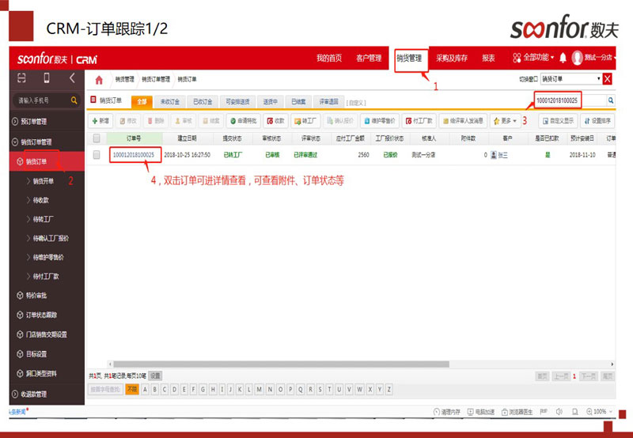Switch to the 未收订金 tab
This screenshot has width=633, height=438.
pos(170,101)
